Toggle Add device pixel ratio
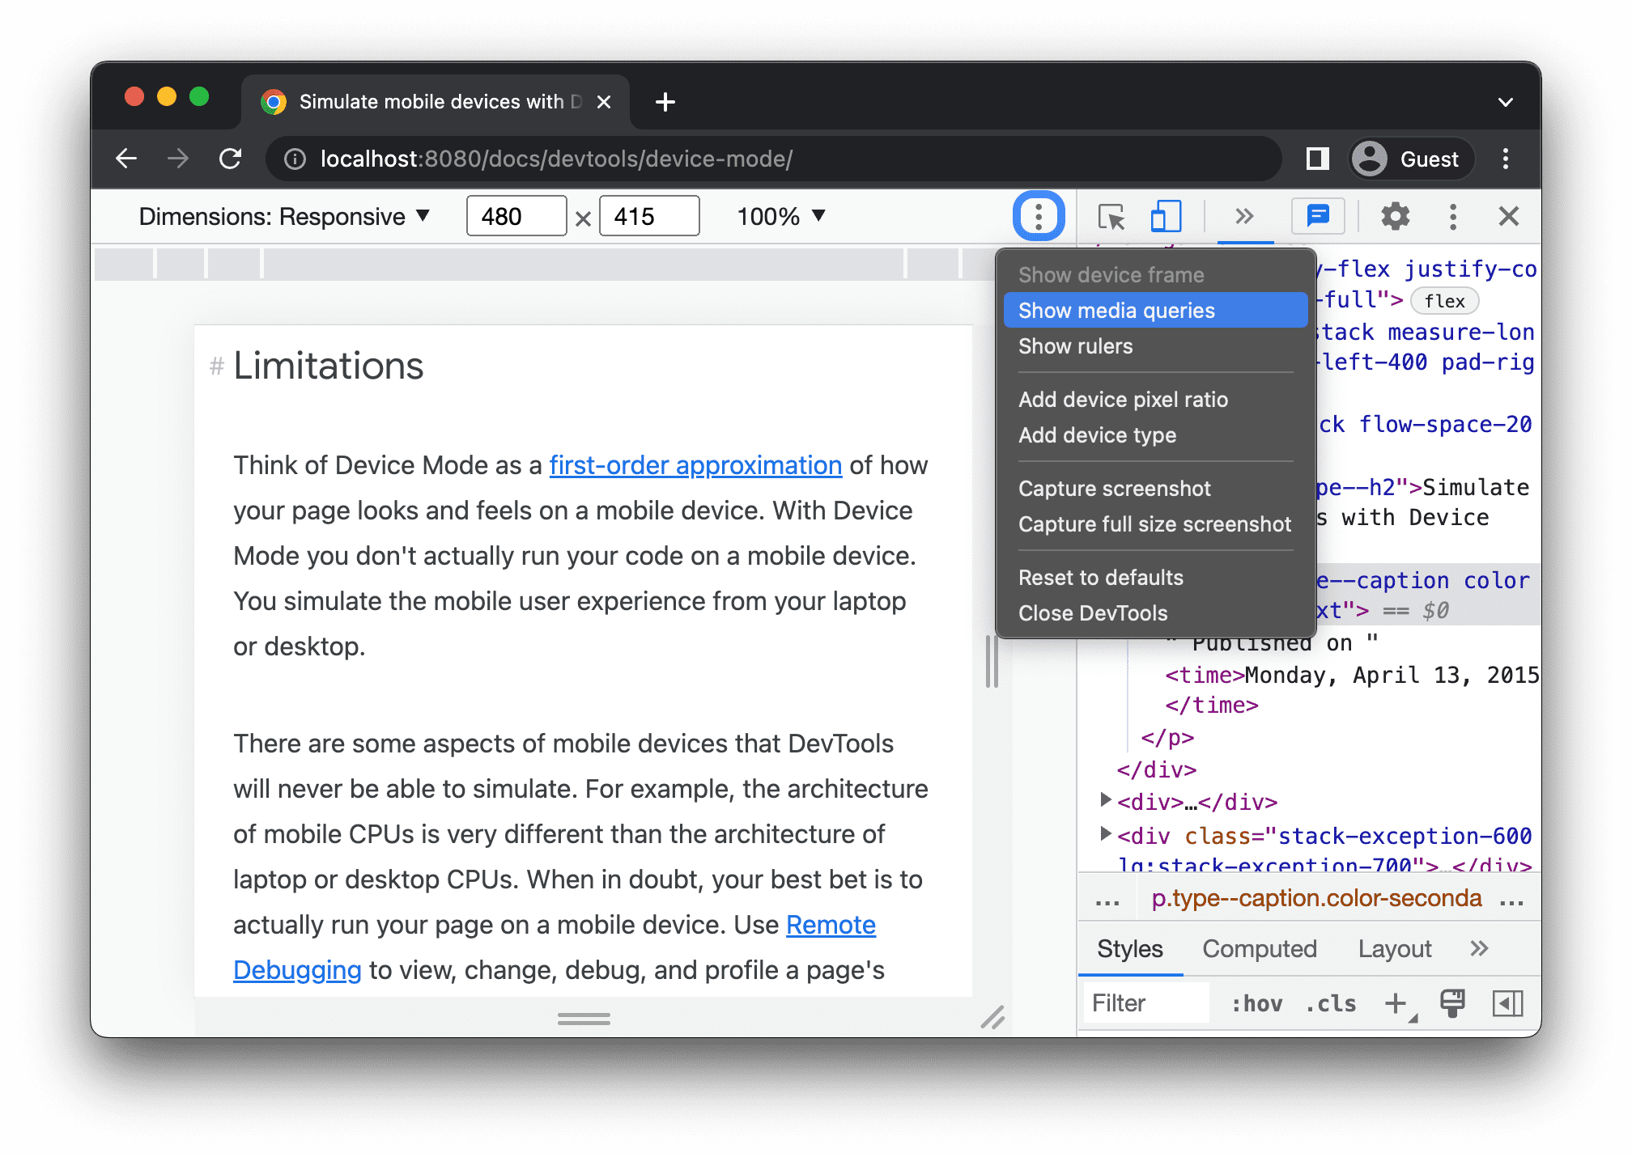This screenshot has height=1157, width=1632. point(1124,398)
